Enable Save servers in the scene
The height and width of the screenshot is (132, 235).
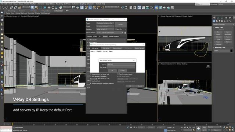pos(91,77)
